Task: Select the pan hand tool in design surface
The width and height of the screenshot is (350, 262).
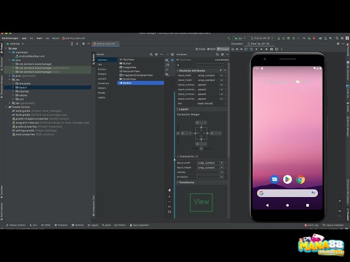Action: point(170,190)
